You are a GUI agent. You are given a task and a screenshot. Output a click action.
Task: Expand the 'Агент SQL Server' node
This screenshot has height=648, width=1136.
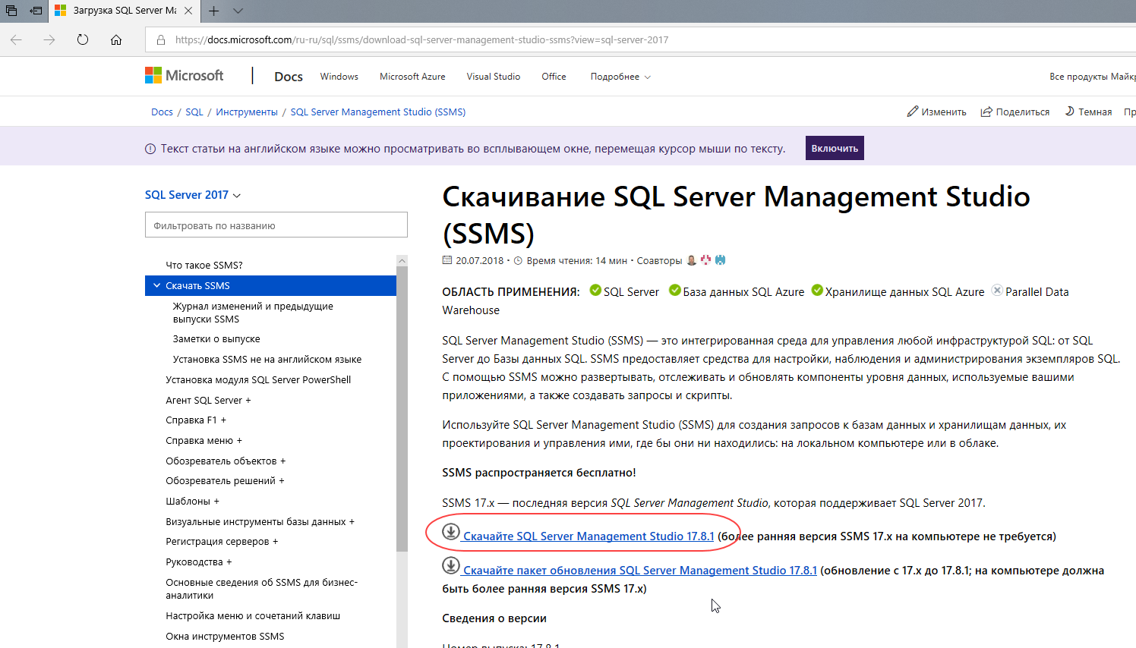pos(208,400)
